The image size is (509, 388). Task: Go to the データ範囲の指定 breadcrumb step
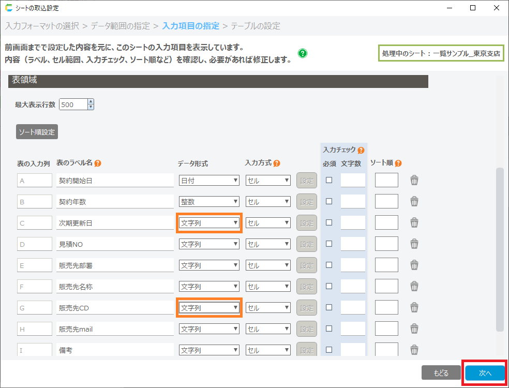[x=121, y=26]
